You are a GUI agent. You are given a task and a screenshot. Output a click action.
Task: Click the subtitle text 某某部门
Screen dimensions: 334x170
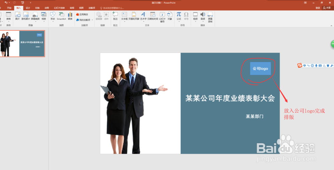pos(255,116)
